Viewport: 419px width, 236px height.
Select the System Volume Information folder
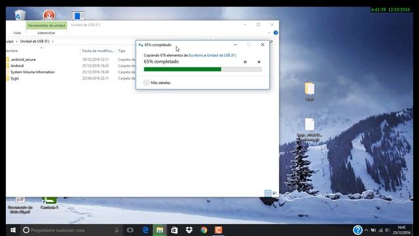pos(32,72)
